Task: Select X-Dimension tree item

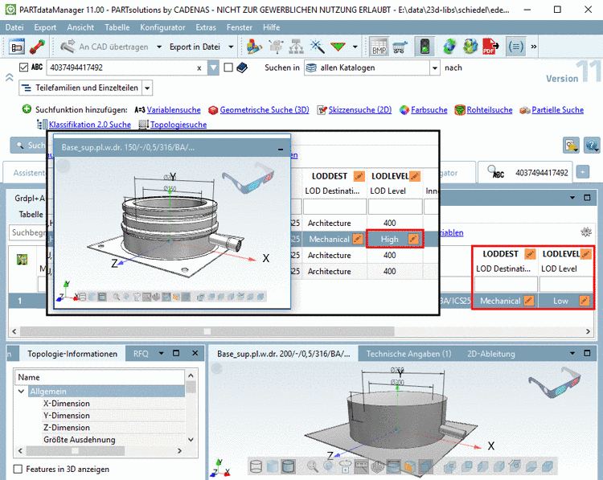Action: click(x=67, y=404)
